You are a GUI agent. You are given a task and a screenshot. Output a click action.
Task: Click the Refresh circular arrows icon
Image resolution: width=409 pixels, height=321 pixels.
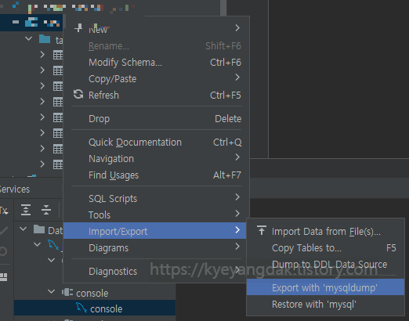pos(78,95)
